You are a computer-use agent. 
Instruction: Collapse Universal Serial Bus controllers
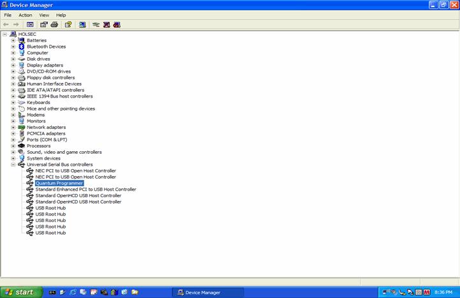pos(13,165)
